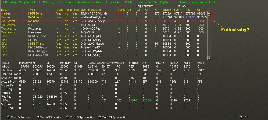Click green 21978 Engines HI Req value

133,100
